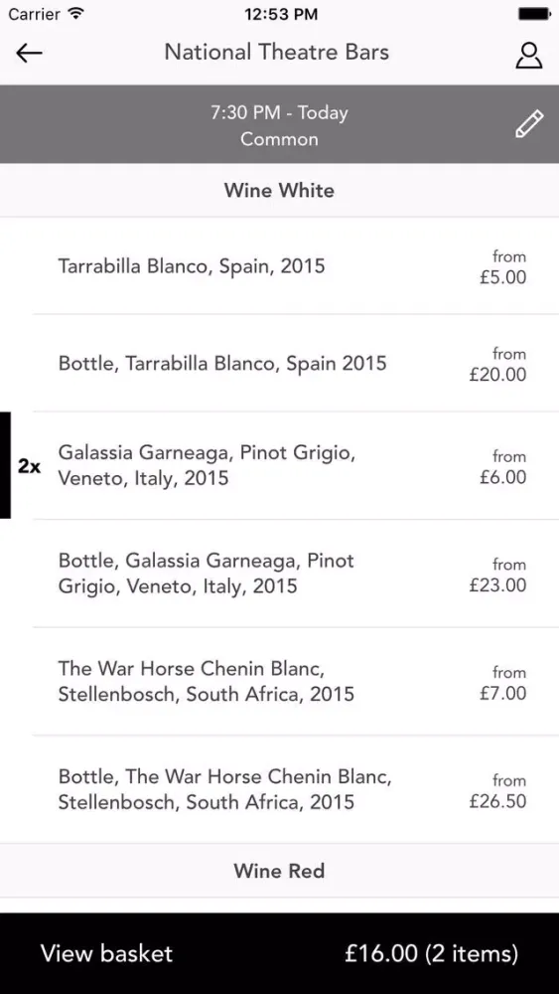Tap the back arrow icon

pyautogui.click(x=29, y=54)
